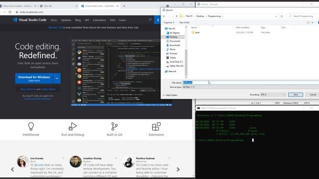Click the IntelliSense lightbulb icon
Image resolution: width=319 pixels, height=179 pixels.
click(x=31, y=126)
